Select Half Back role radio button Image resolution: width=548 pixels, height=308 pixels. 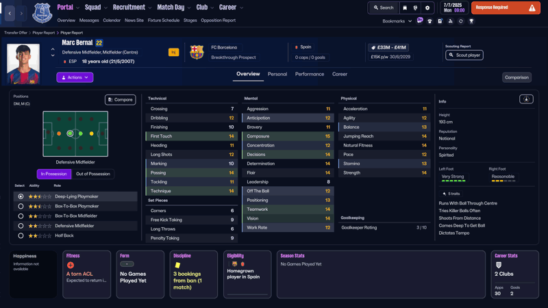(21, 235)
